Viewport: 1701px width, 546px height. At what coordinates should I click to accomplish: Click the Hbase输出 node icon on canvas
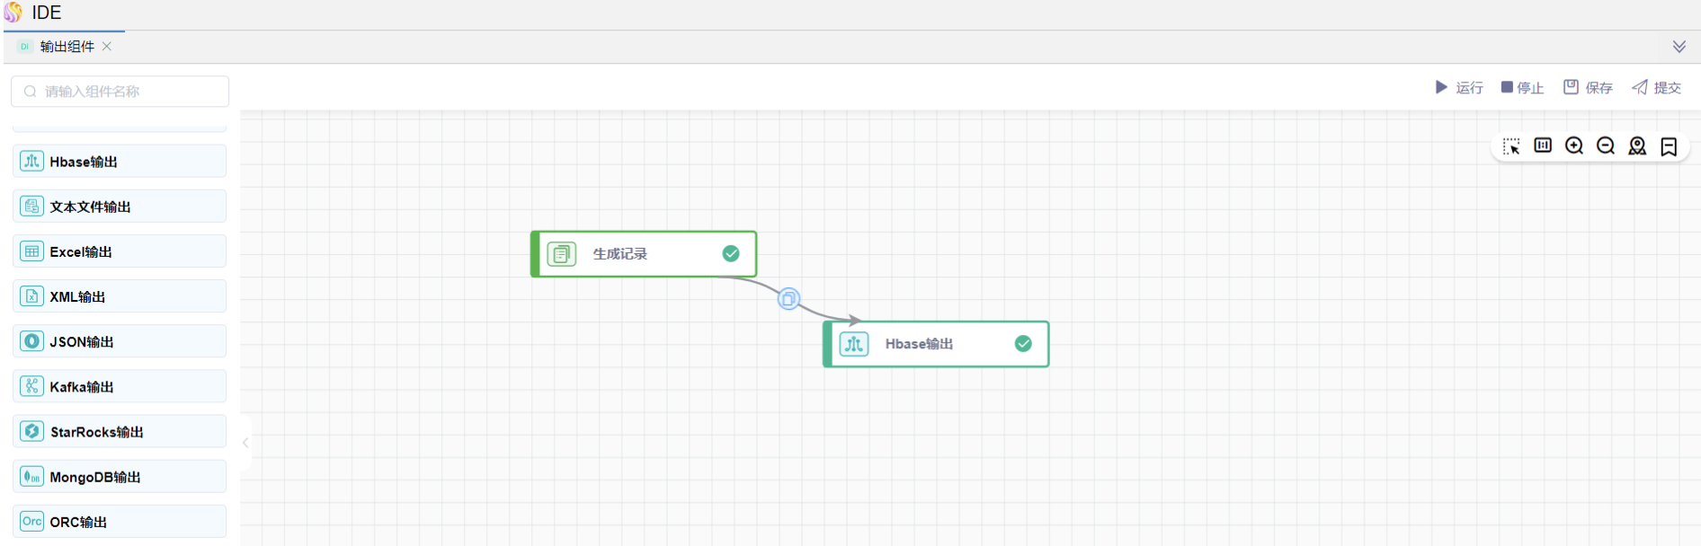click(x=853, y=344)
